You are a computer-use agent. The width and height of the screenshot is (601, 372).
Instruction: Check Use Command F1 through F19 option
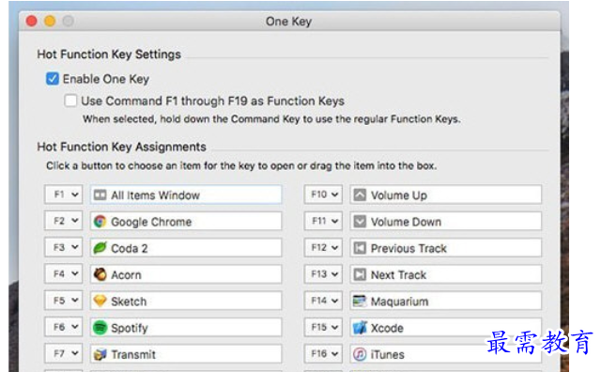click(x=70, y=101)
